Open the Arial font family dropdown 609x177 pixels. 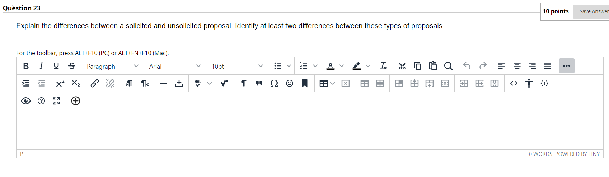click(175, 66)
